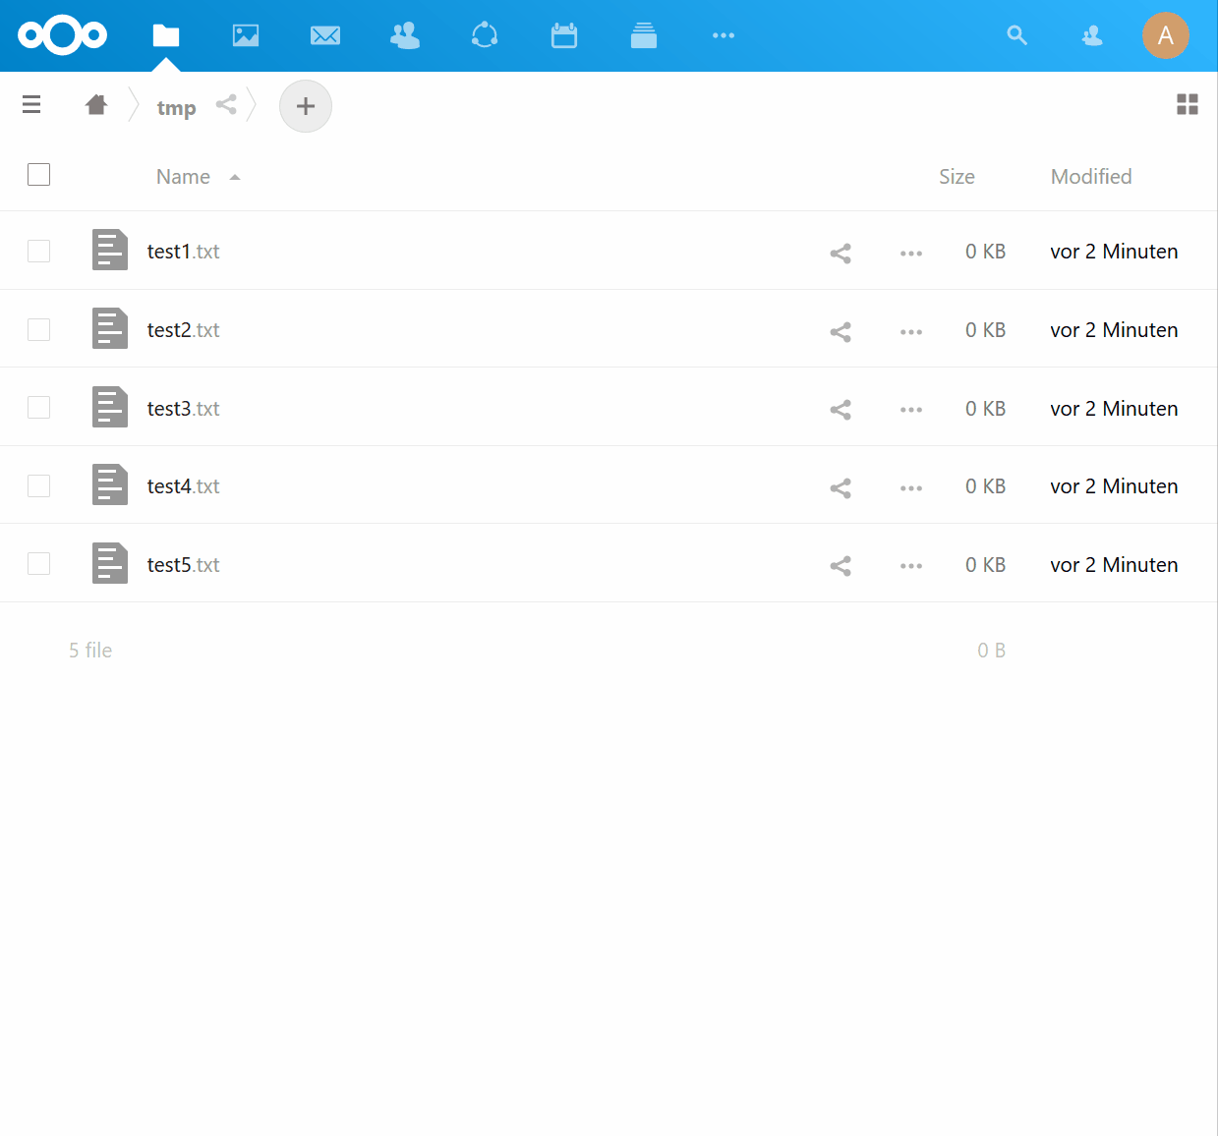
Task: Click the plus new file button
Action: point(306,106)
